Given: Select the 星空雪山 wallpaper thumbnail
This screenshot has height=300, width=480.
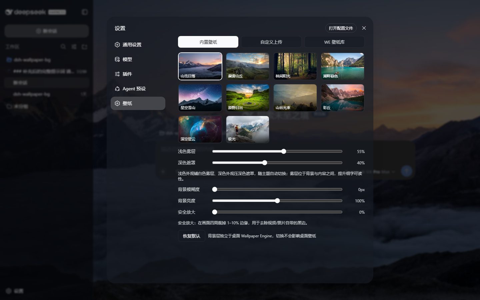Looking at the screenshot, I should [200, 98].
